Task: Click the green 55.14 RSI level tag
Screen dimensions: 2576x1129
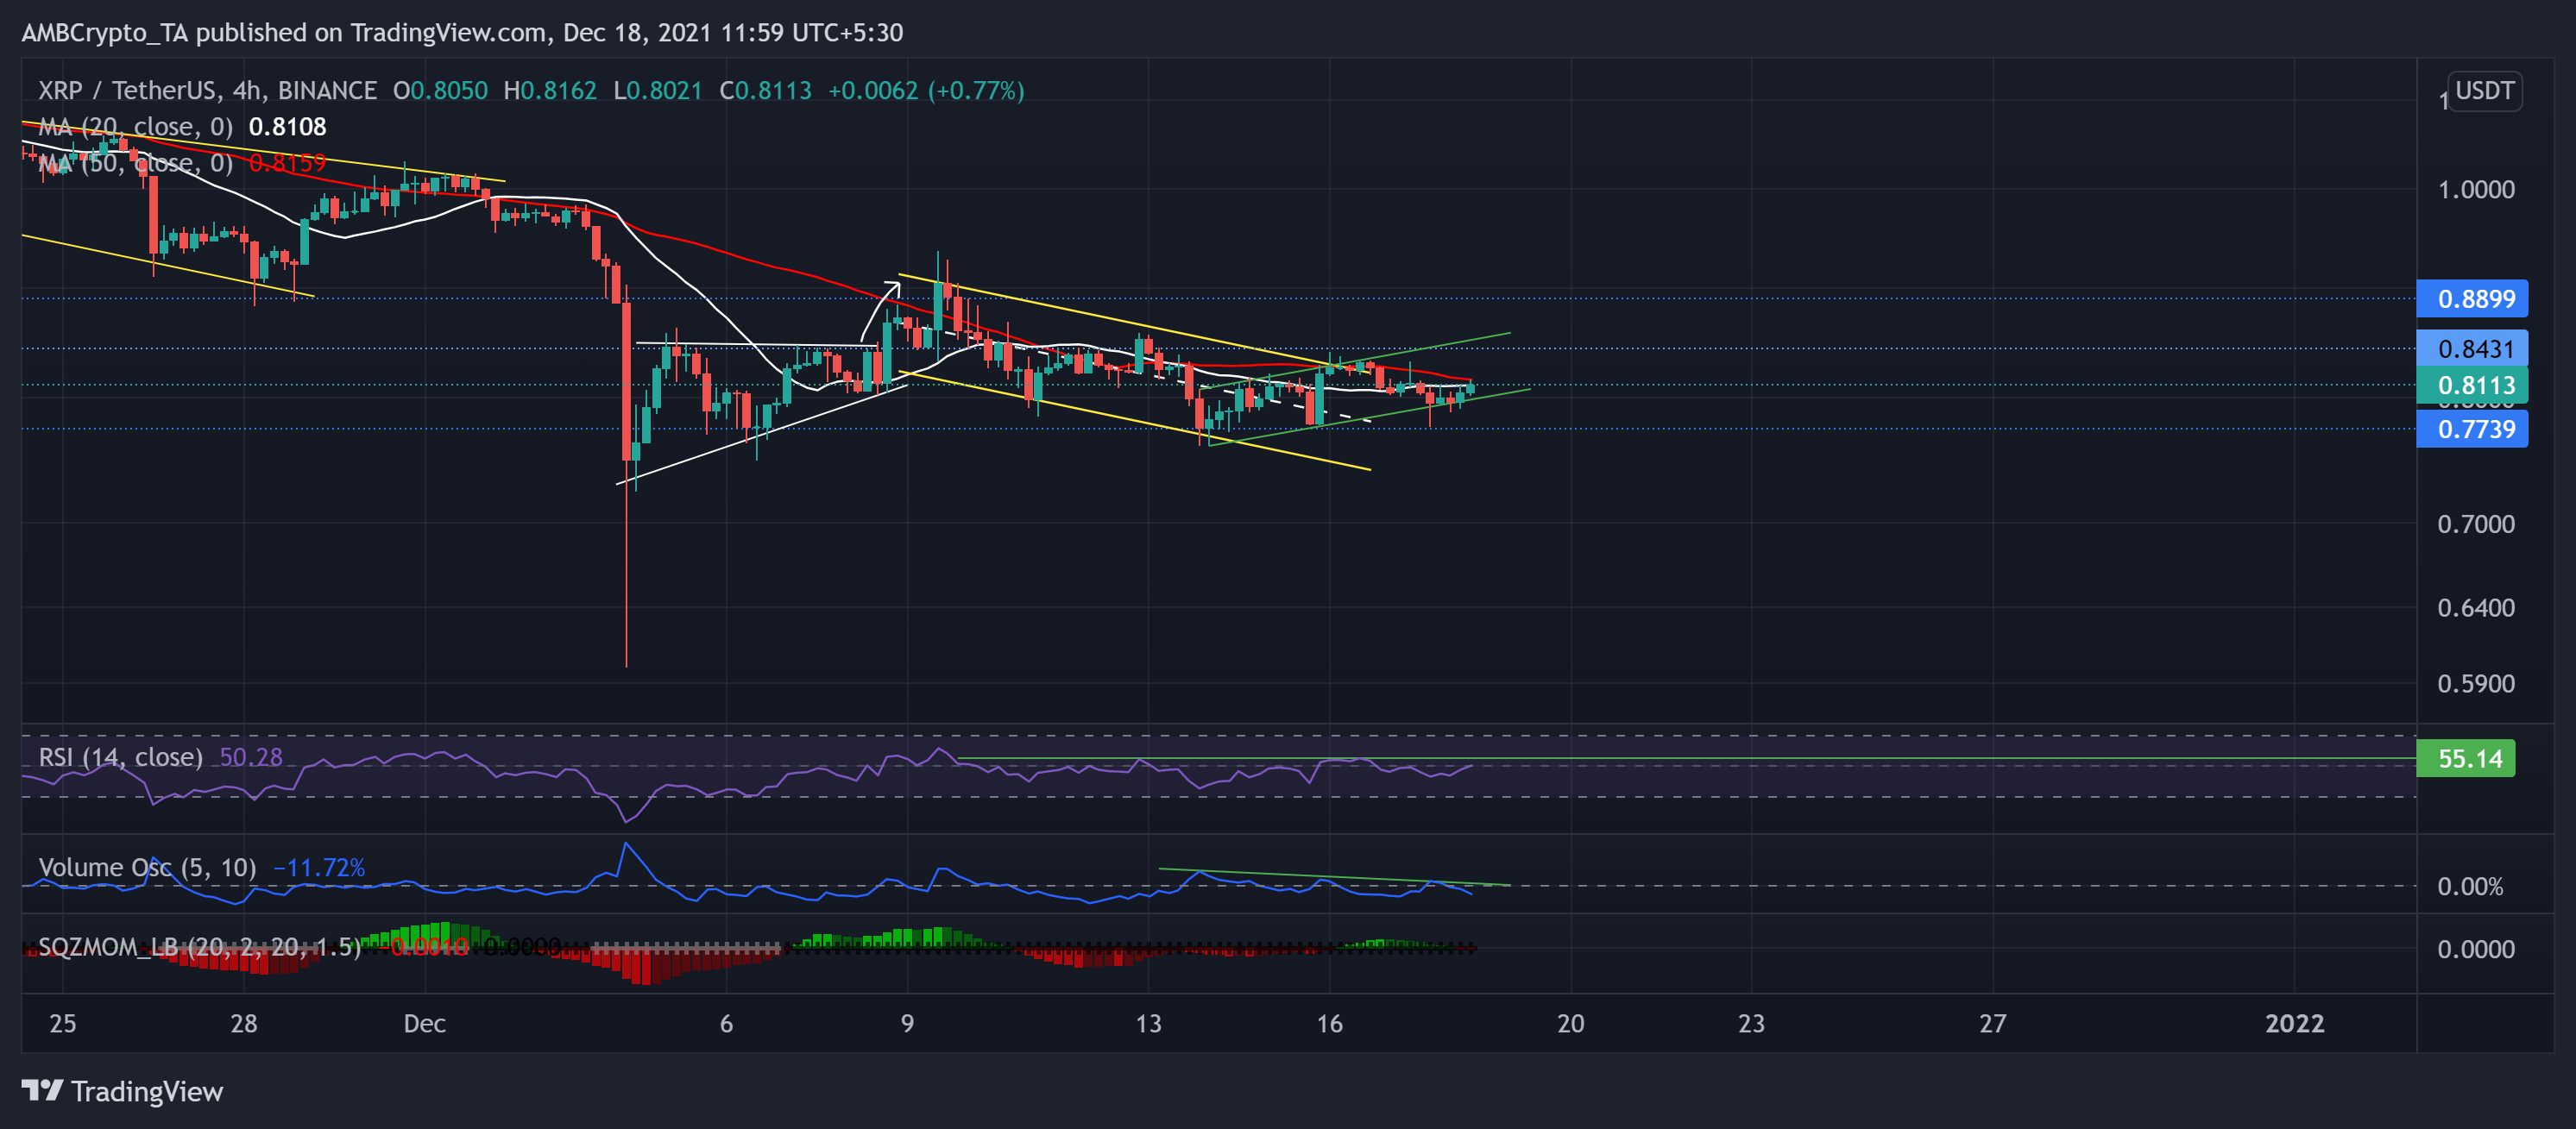Action: (2465, 758)
